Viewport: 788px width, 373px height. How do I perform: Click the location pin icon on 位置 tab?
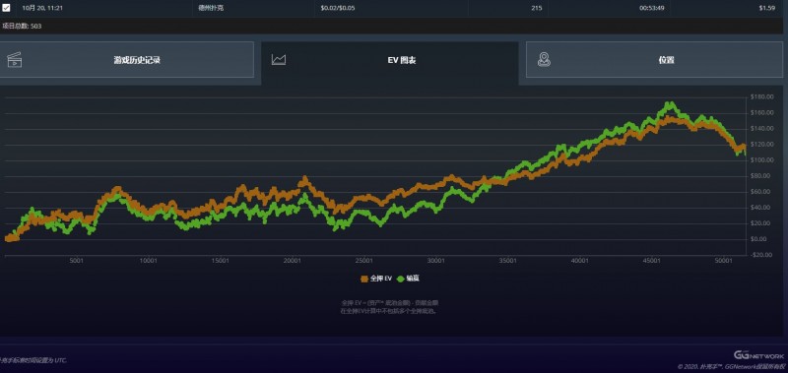544,60
